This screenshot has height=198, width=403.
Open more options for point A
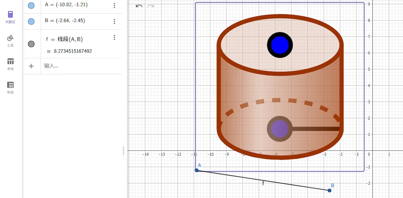click(x=114, y=5)
